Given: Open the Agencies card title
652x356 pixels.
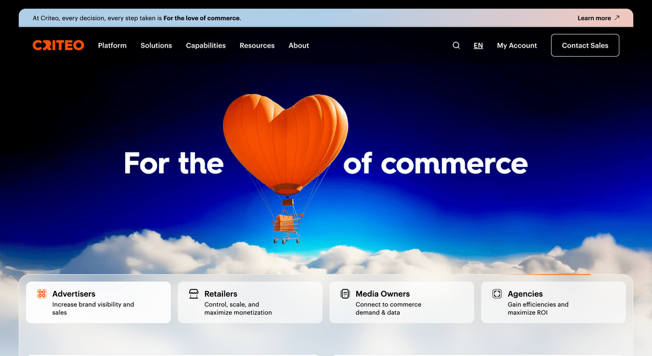Looking at the screenshot, I should point(525,293).
